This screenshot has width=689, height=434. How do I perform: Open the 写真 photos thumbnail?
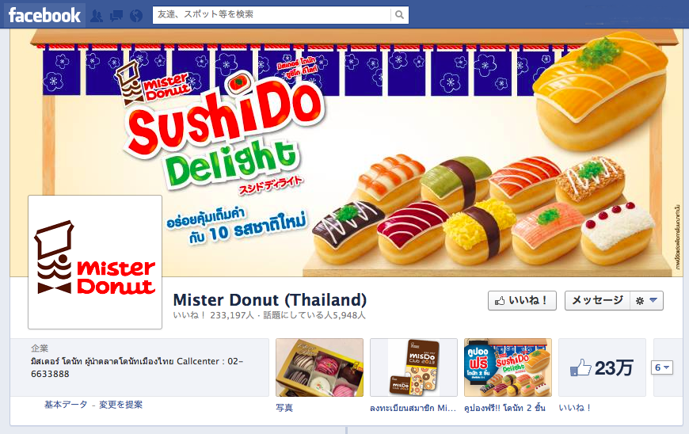pyautogui.click(x=319, y=367)
